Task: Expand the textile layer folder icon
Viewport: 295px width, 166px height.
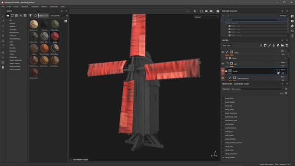Action: point(226,71)
